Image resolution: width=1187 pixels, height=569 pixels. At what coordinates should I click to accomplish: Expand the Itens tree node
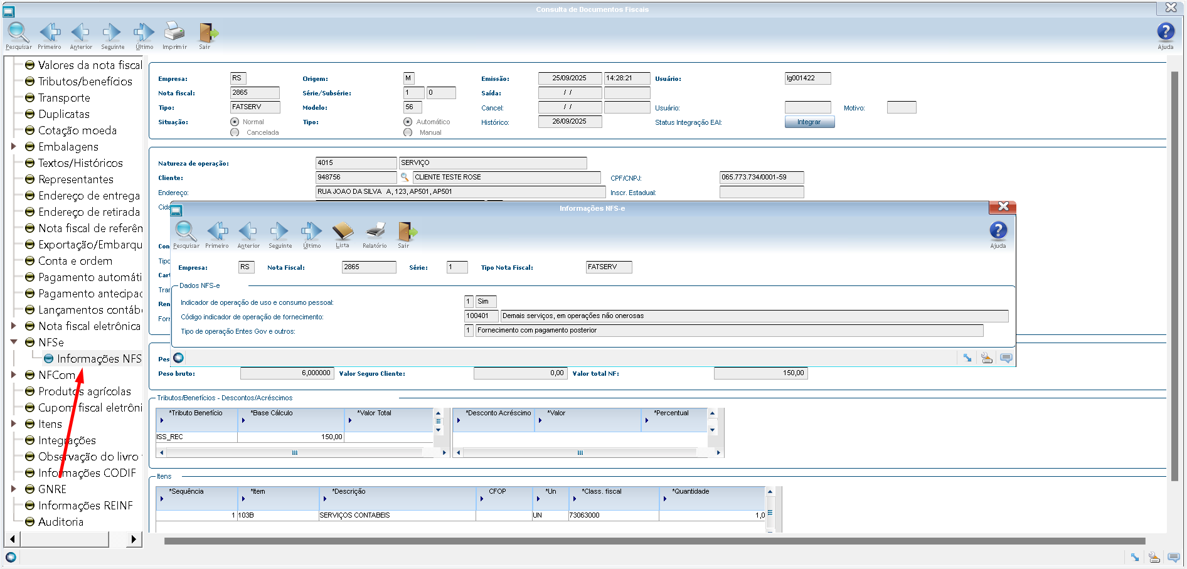pos(13,423)
